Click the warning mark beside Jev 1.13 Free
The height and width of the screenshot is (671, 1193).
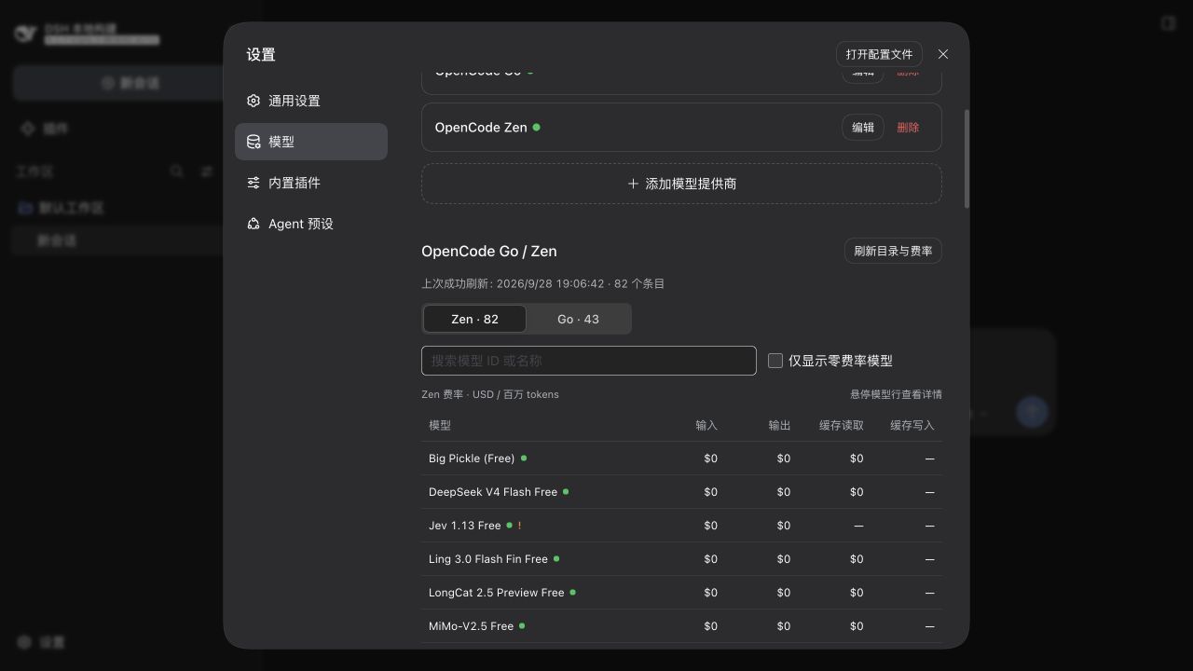tap(519, 526)
